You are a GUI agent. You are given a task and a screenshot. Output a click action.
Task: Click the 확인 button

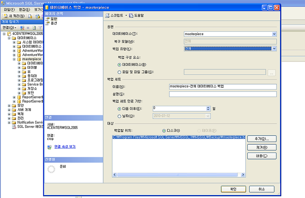(233, 189)
